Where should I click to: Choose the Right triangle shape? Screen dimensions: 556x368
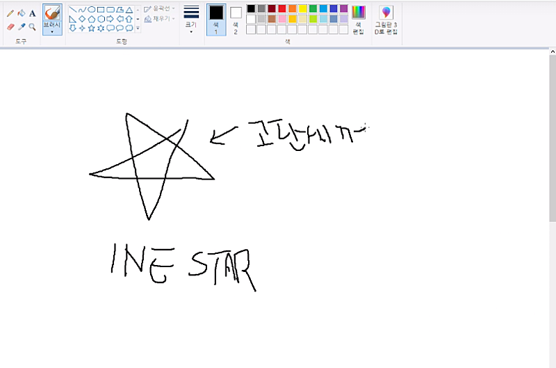coord(73,19)
